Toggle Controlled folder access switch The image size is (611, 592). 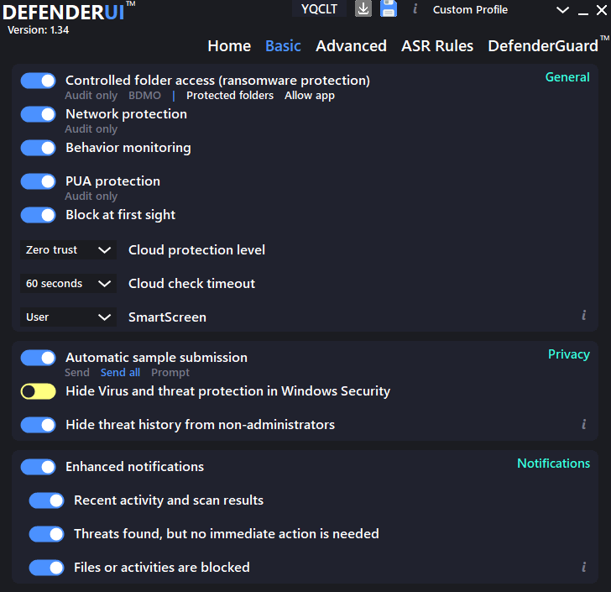point(39,81)
